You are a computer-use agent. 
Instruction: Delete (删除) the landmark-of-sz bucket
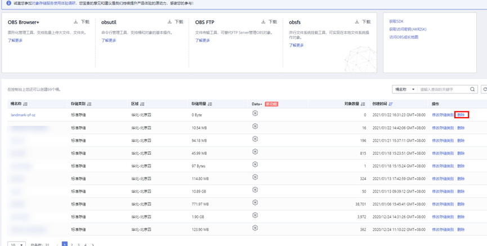coord(461,115)
